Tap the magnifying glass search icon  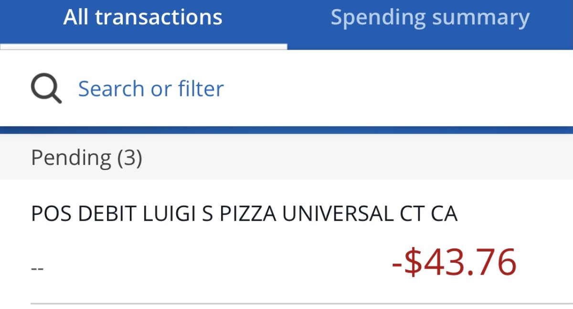click(x=46, y=89)
